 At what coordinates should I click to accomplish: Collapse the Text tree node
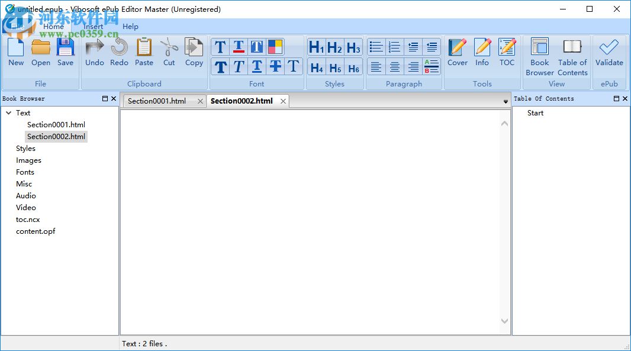[x=8, y=112]
